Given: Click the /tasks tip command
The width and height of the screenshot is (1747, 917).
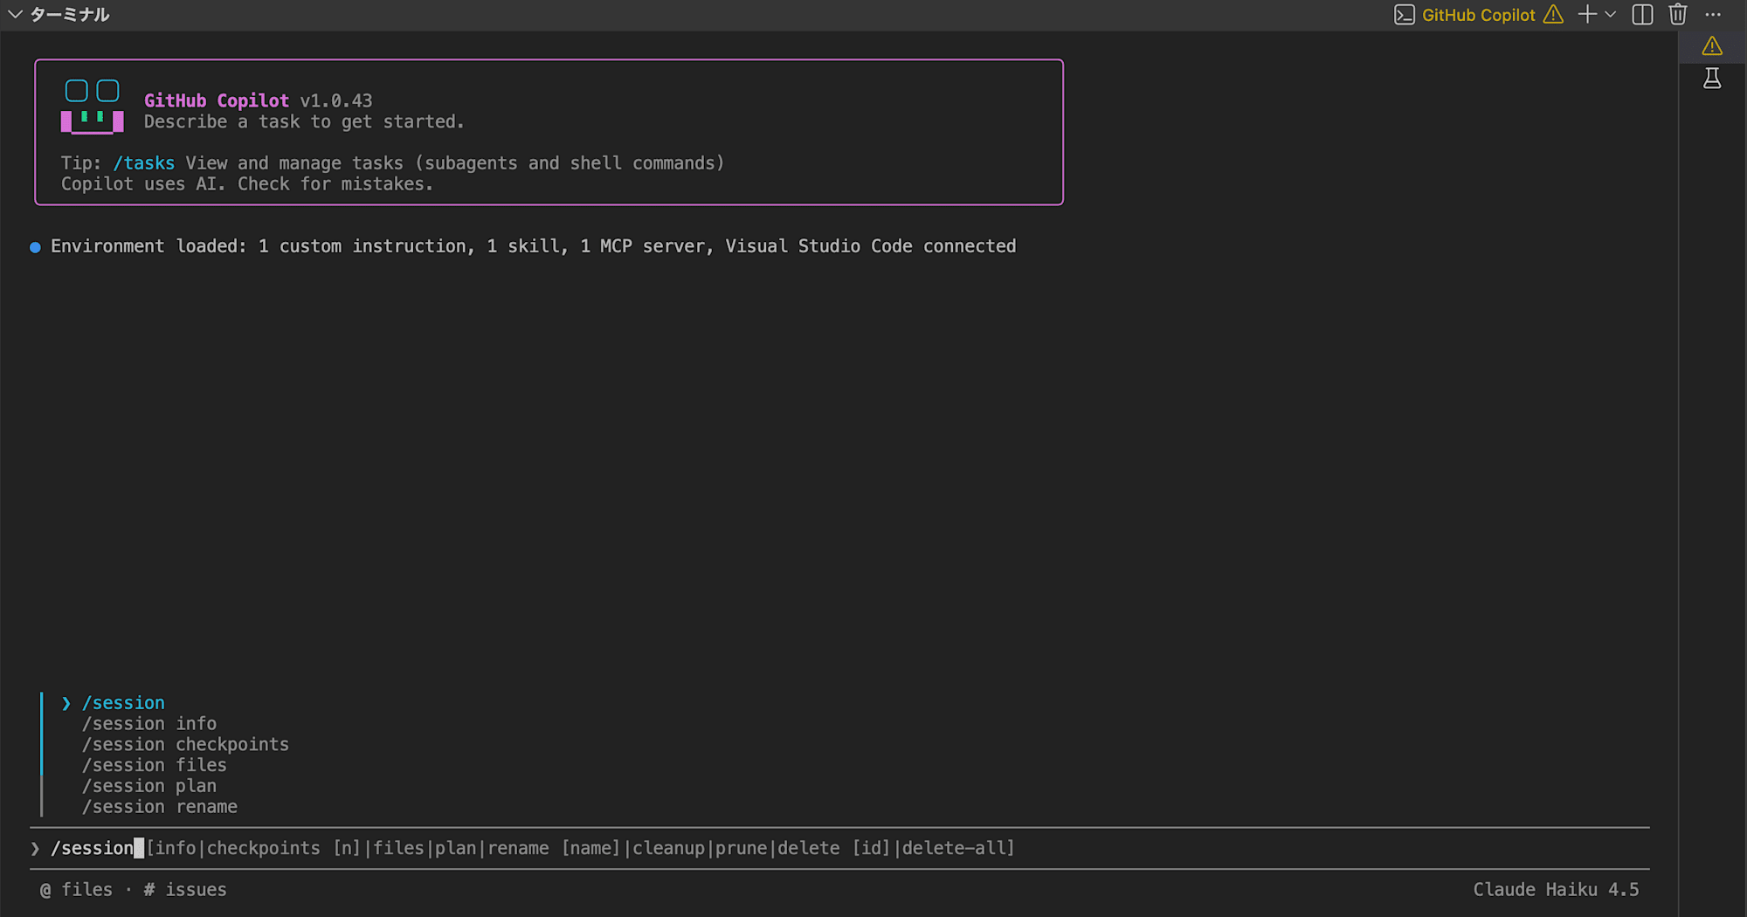Looking at the screenshot, I should 143,163.
